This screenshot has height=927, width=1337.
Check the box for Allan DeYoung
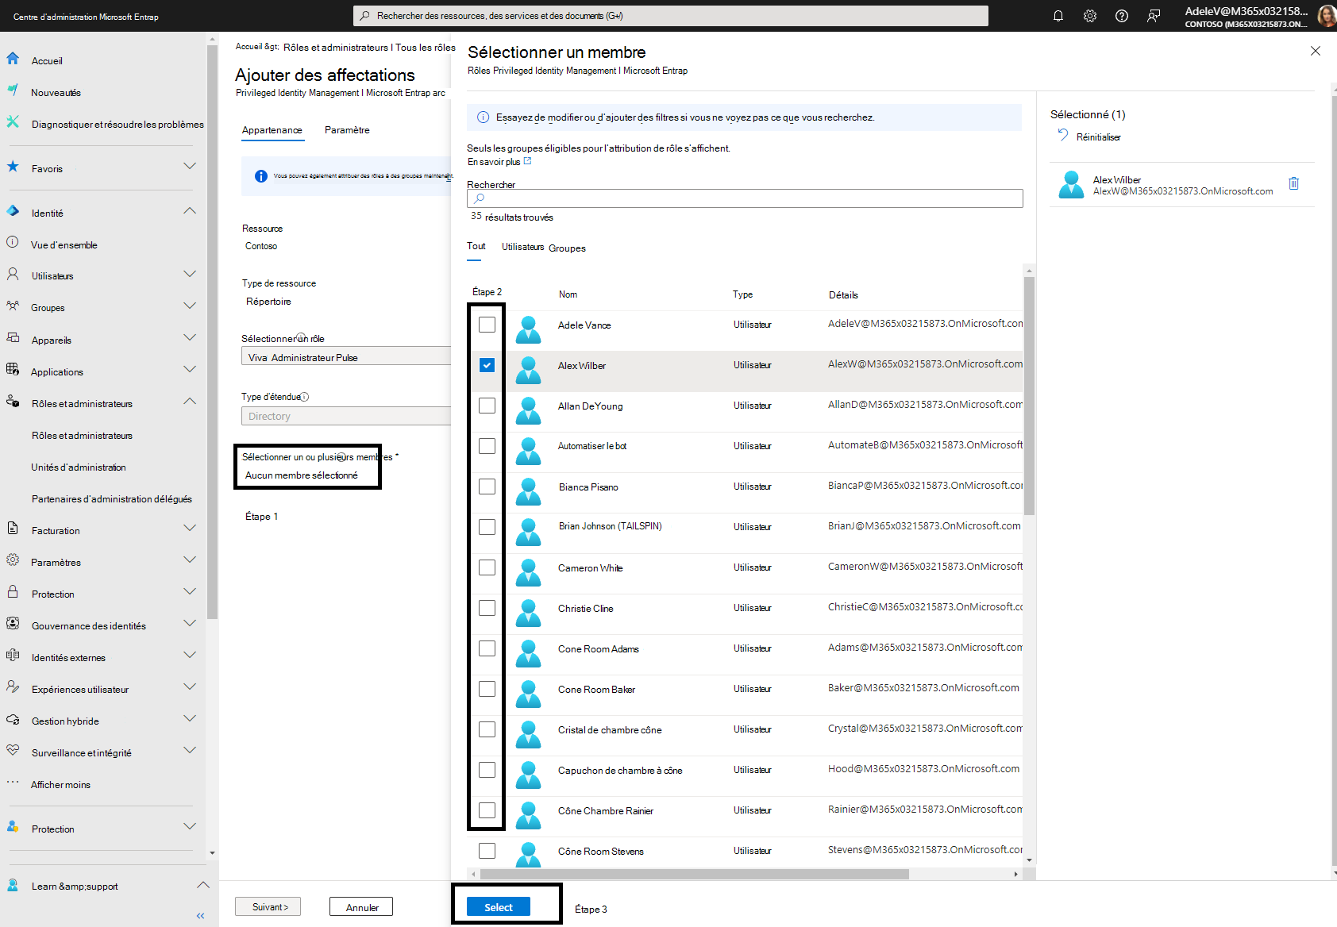(x=487, y=406)
